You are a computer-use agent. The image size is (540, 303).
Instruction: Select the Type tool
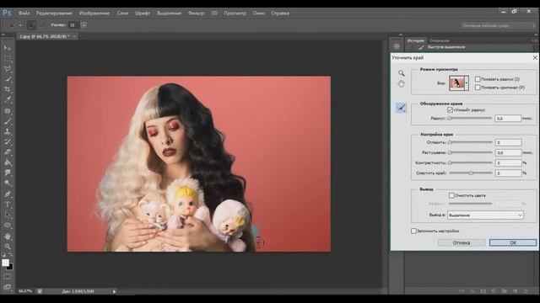8,205
